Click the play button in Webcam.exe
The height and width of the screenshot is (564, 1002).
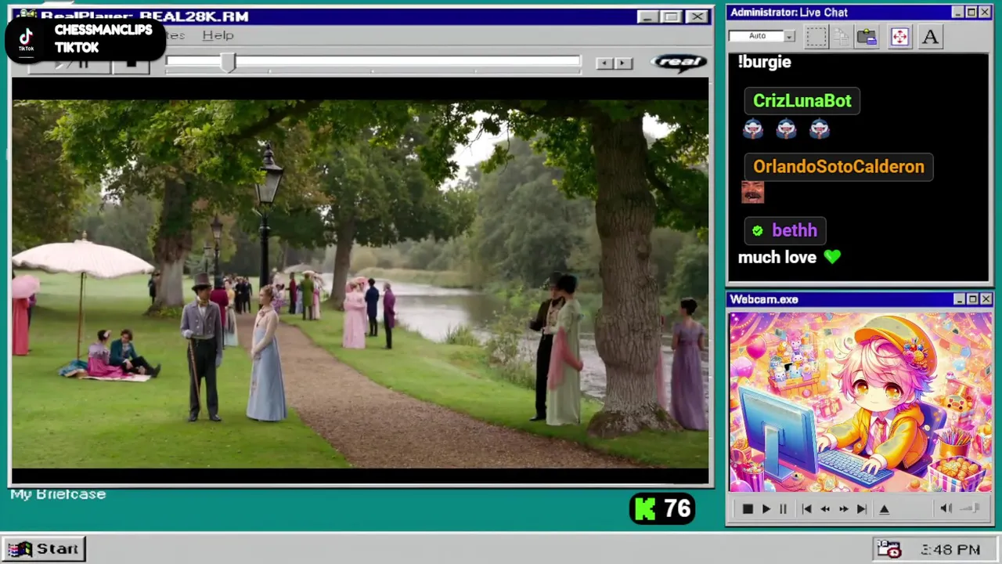point(766,509)
